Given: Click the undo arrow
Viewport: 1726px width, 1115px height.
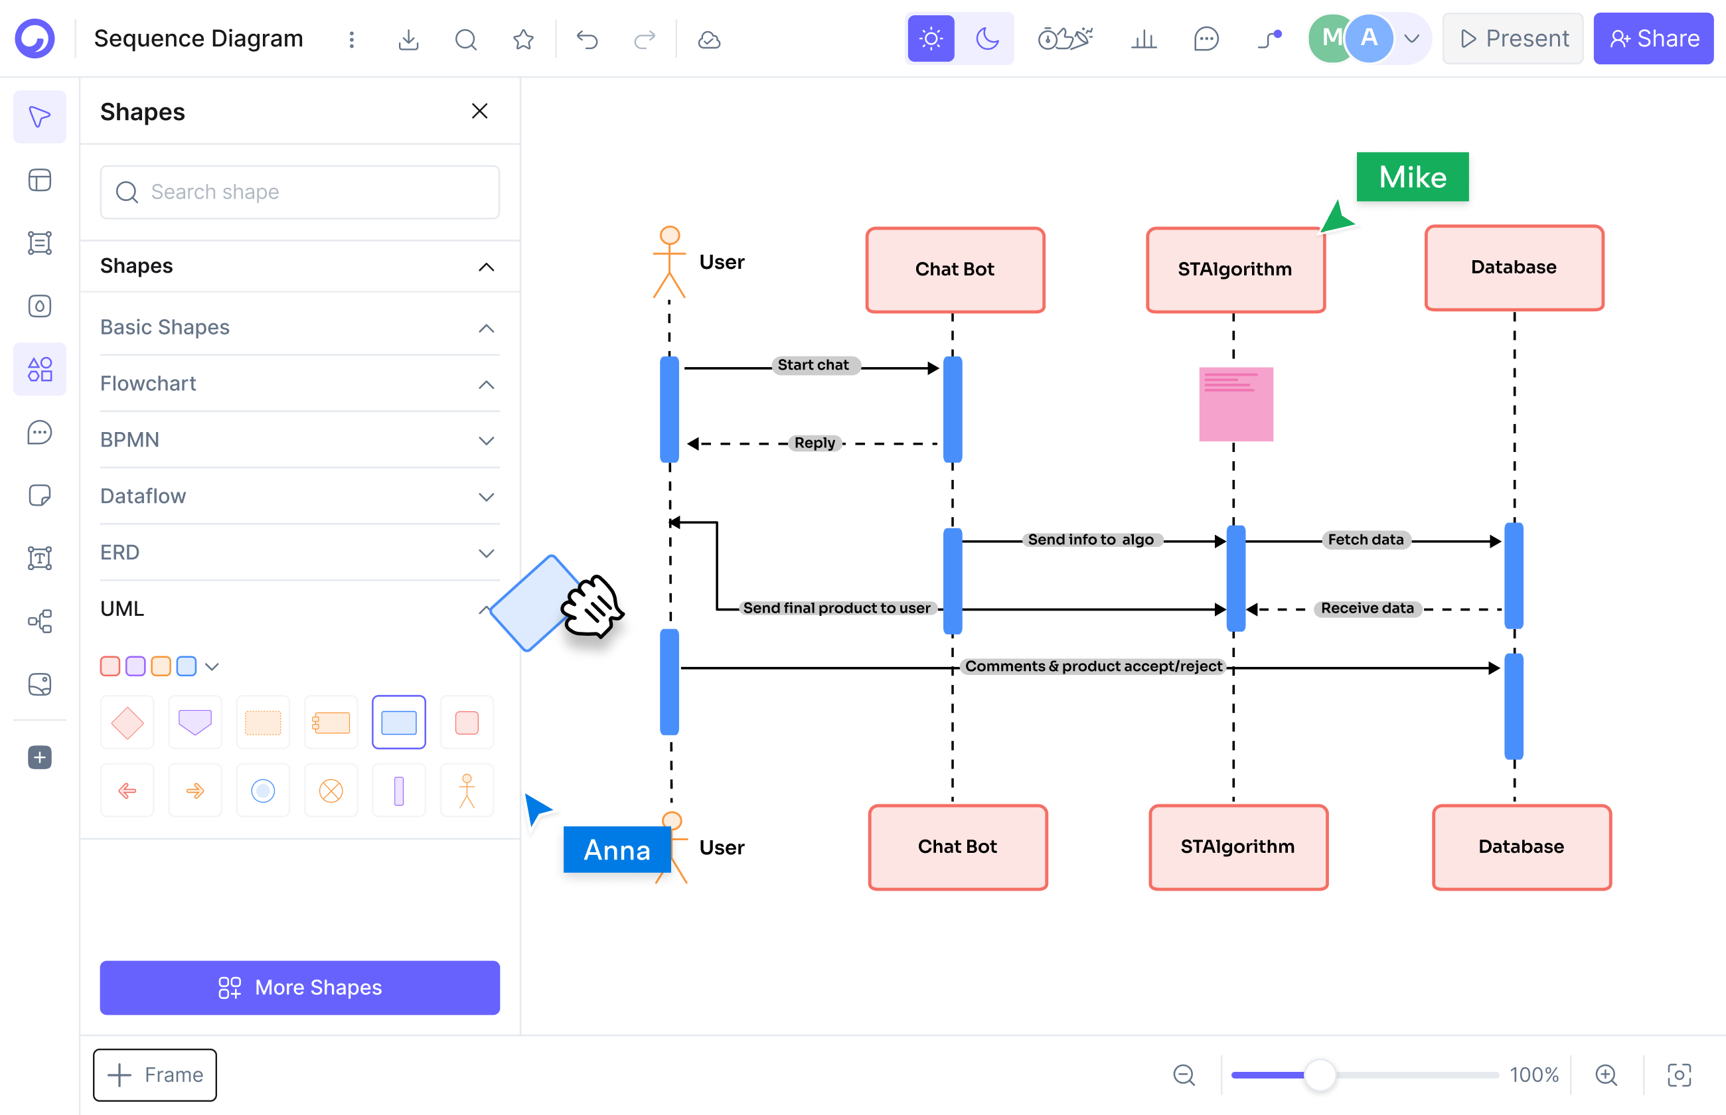Looking at the screenshot, I should [587, 39].
